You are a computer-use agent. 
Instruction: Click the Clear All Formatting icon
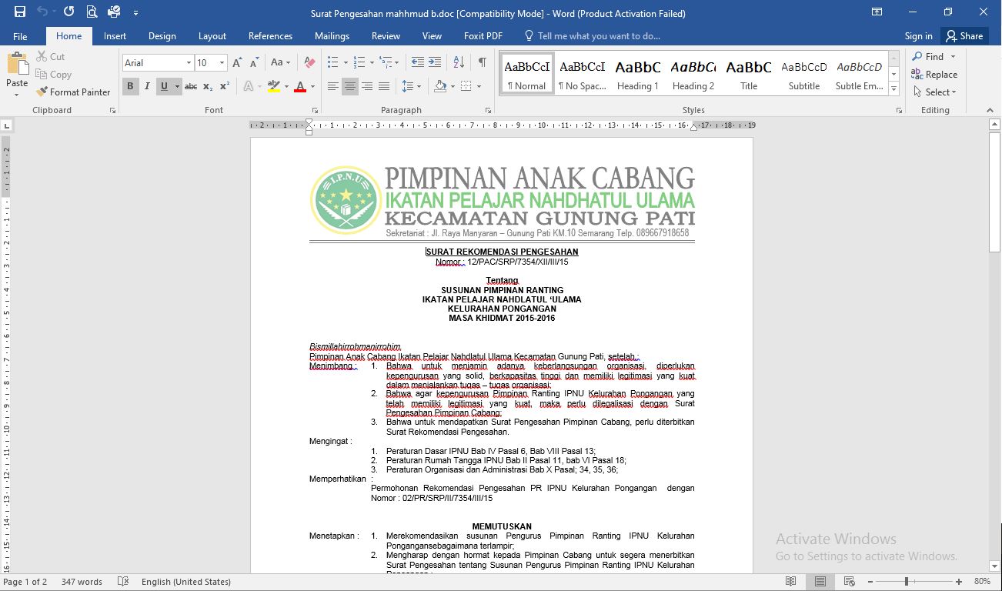coord(309,62)
